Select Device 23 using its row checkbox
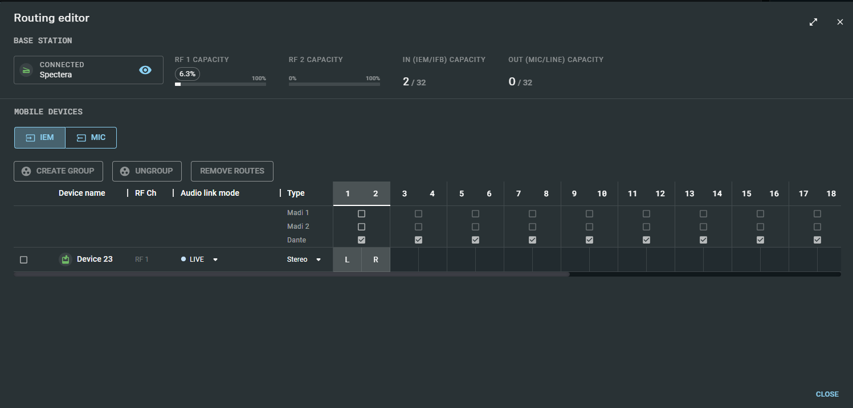 (x=23, y=259)
